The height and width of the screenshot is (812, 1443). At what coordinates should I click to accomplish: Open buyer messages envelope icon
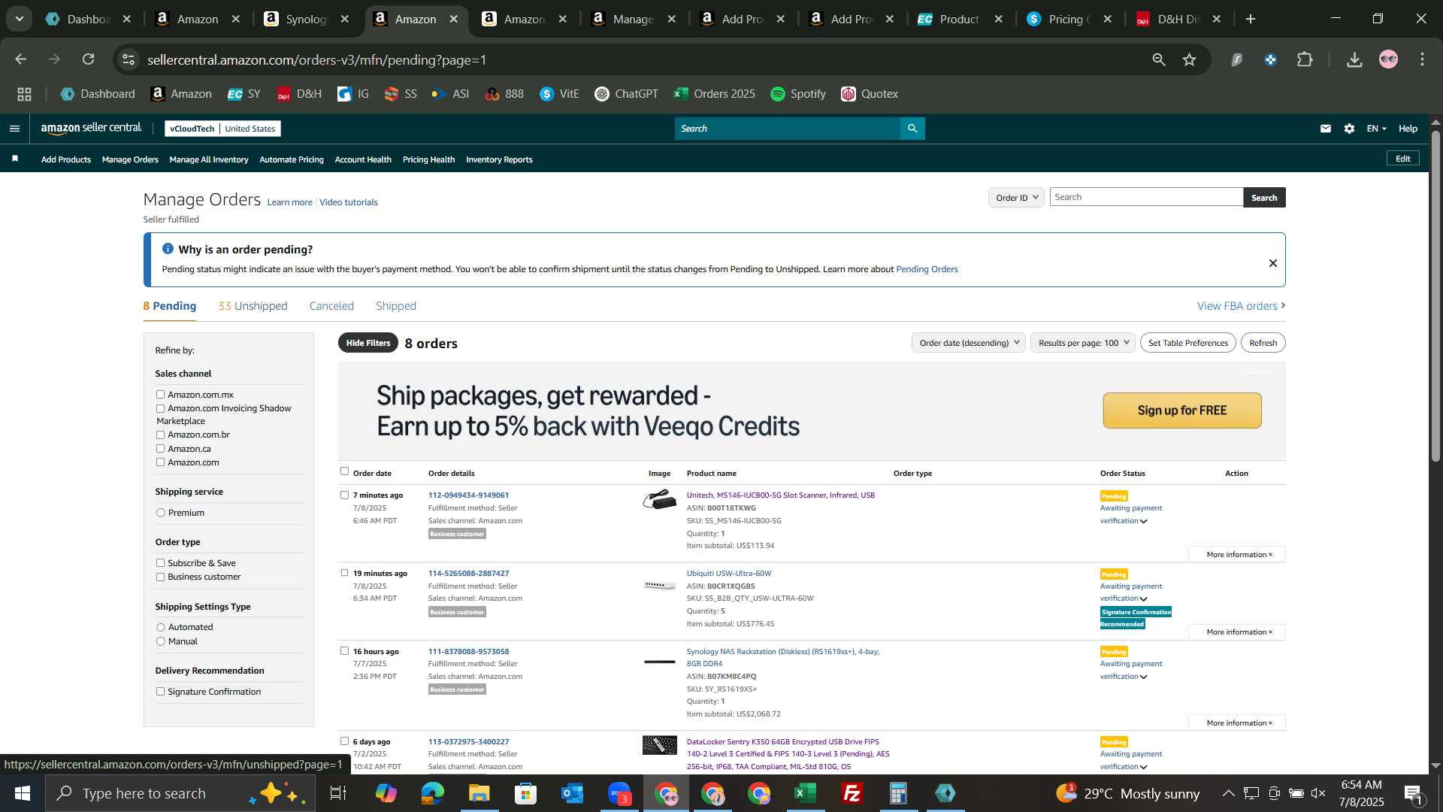(1326, 129)
